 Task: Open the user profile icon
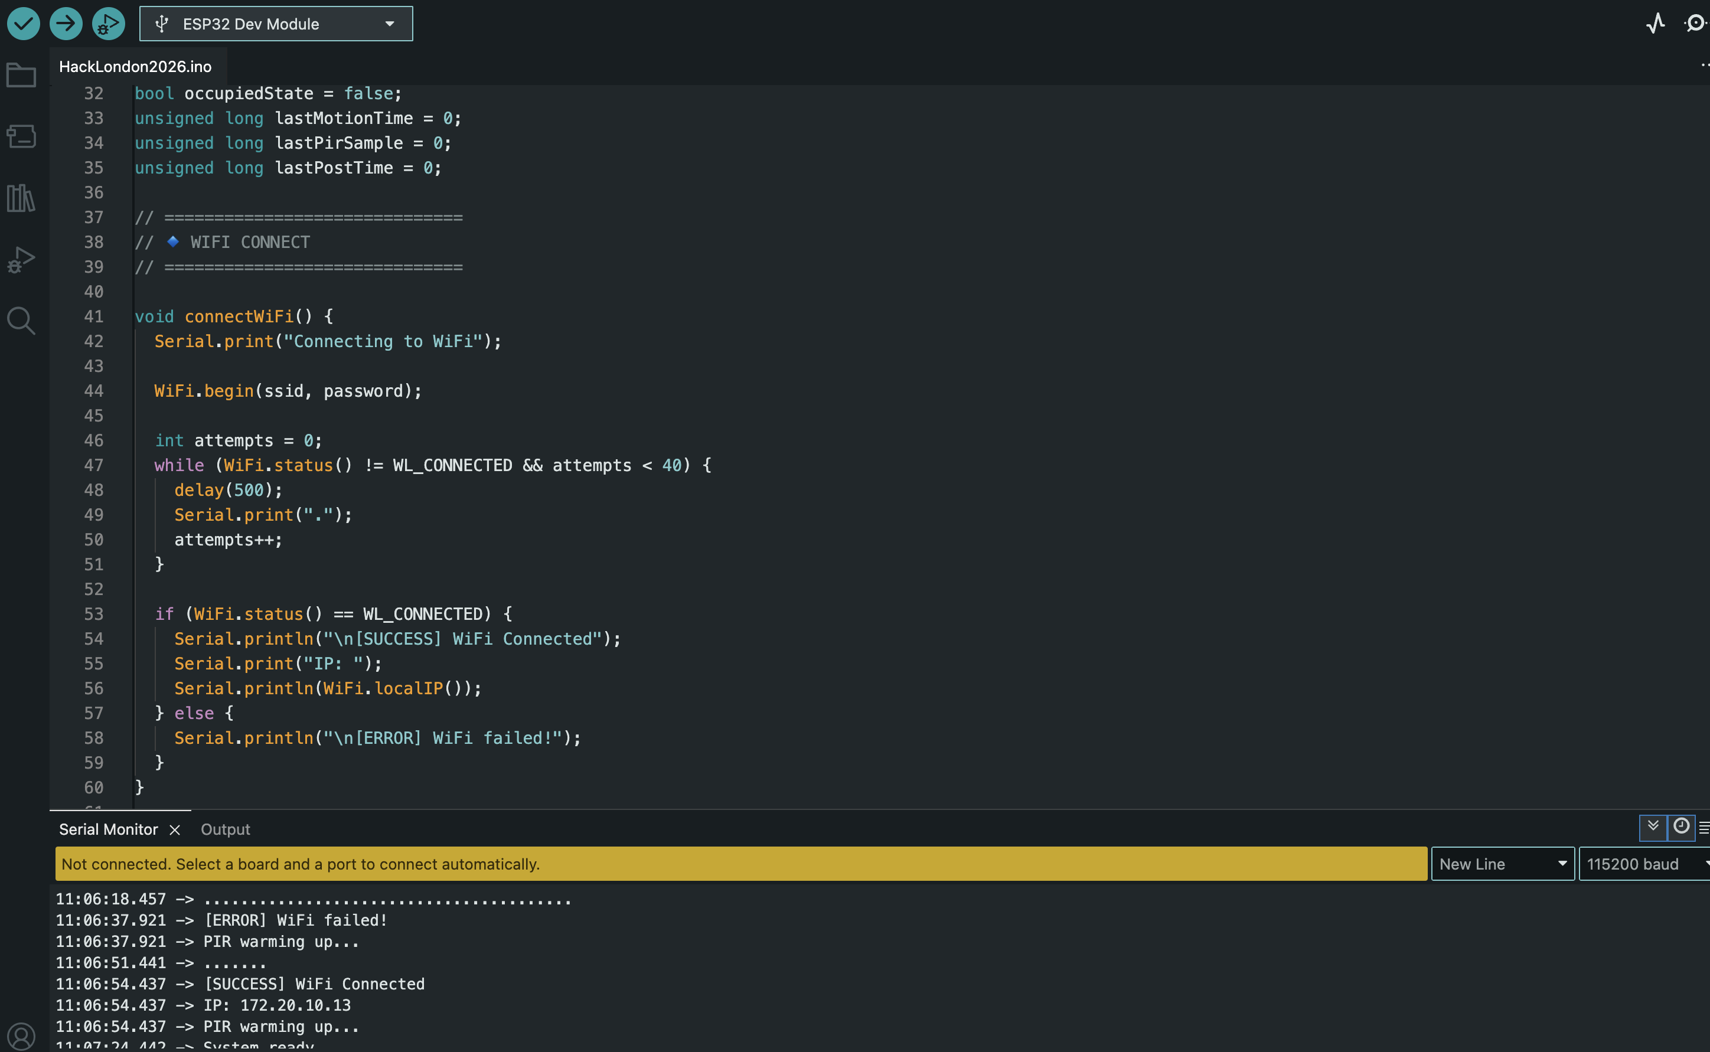(x=21, y=1036)
